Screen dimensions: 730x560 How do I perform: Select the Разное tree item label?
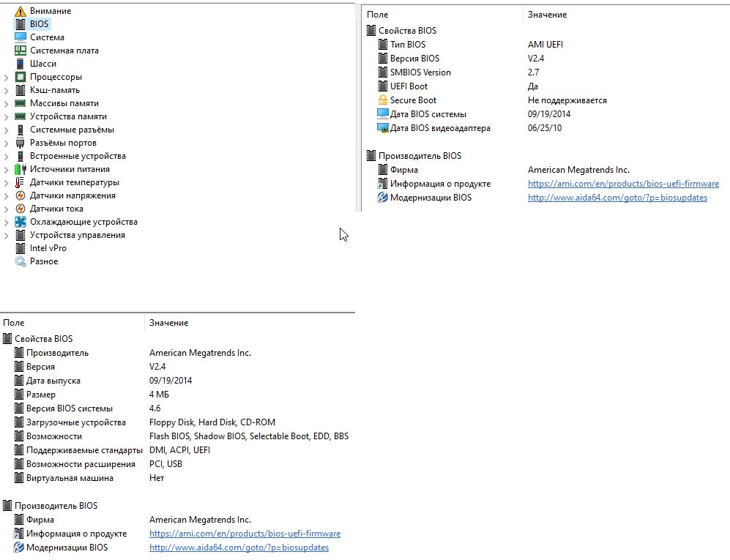[44, 261]
